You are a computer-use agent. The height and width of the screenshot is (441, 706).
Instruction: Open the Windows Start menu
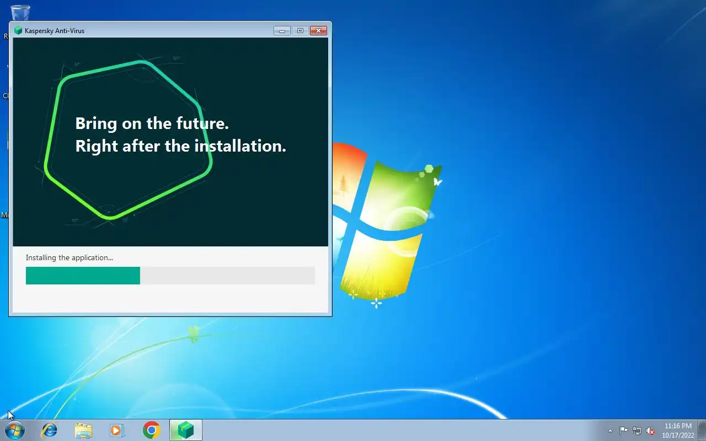[x=14, y=430]
